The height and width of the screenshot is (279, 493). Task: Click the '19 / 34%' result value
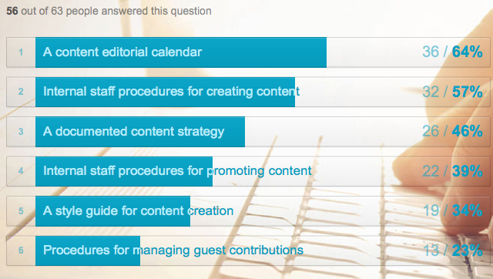(x=452, y=210)
